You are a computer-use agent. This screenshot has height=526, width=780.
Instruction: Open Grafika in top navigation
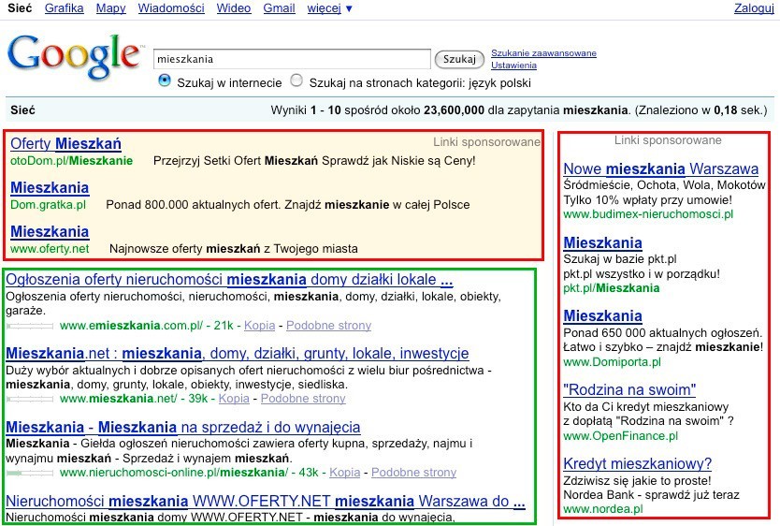pos(64,8)
